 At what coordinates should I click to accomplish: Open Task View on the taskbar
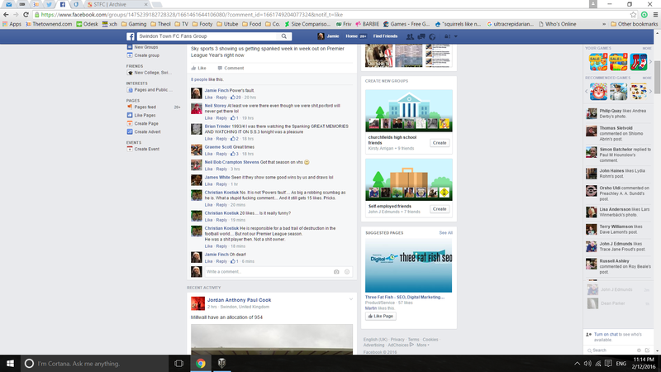pyautogui.click(x=178, y=363)
